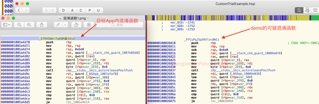Click address 00000001005a4d97 call line
This screenshot has width=319, height=104.
click(x=73, y=70)
